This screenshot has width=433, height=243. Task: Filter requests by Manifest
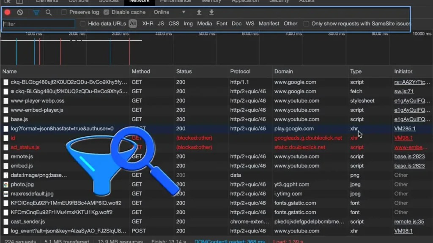pyautogui.click(x=269, y=24)
